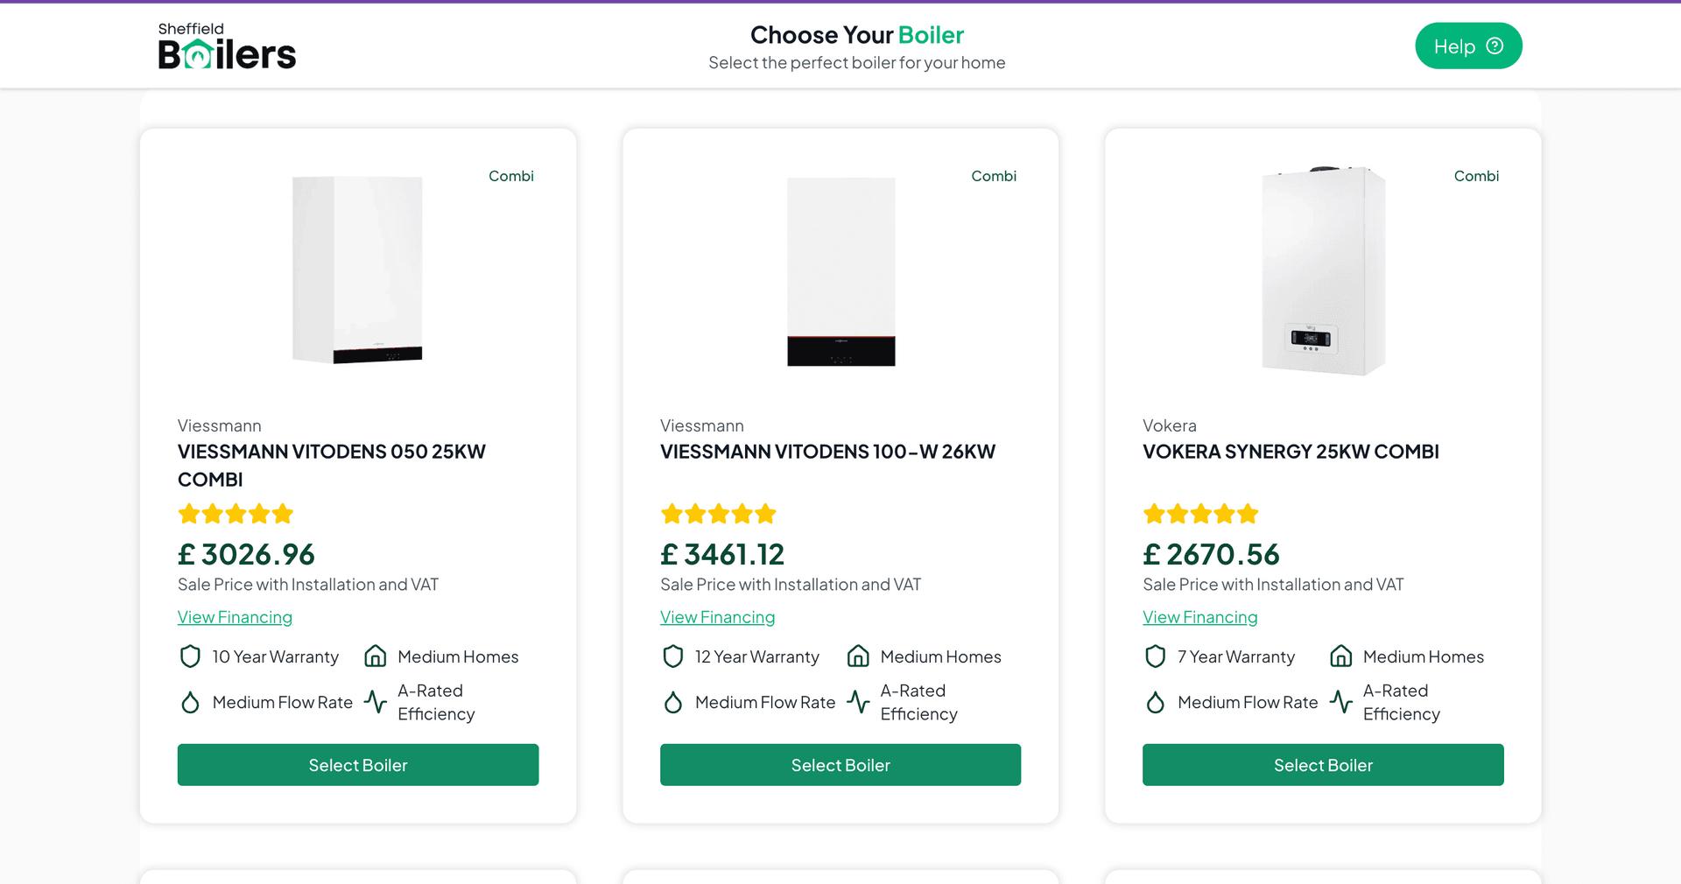This screenshot has width=1681, height=884.
Task: Click the first star rating on Vokera Synergy
Action: tap(1154, 514)
